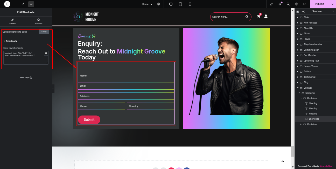Click the Apply button
Viewport: 336px width, 169px height.
click(44, 32)
